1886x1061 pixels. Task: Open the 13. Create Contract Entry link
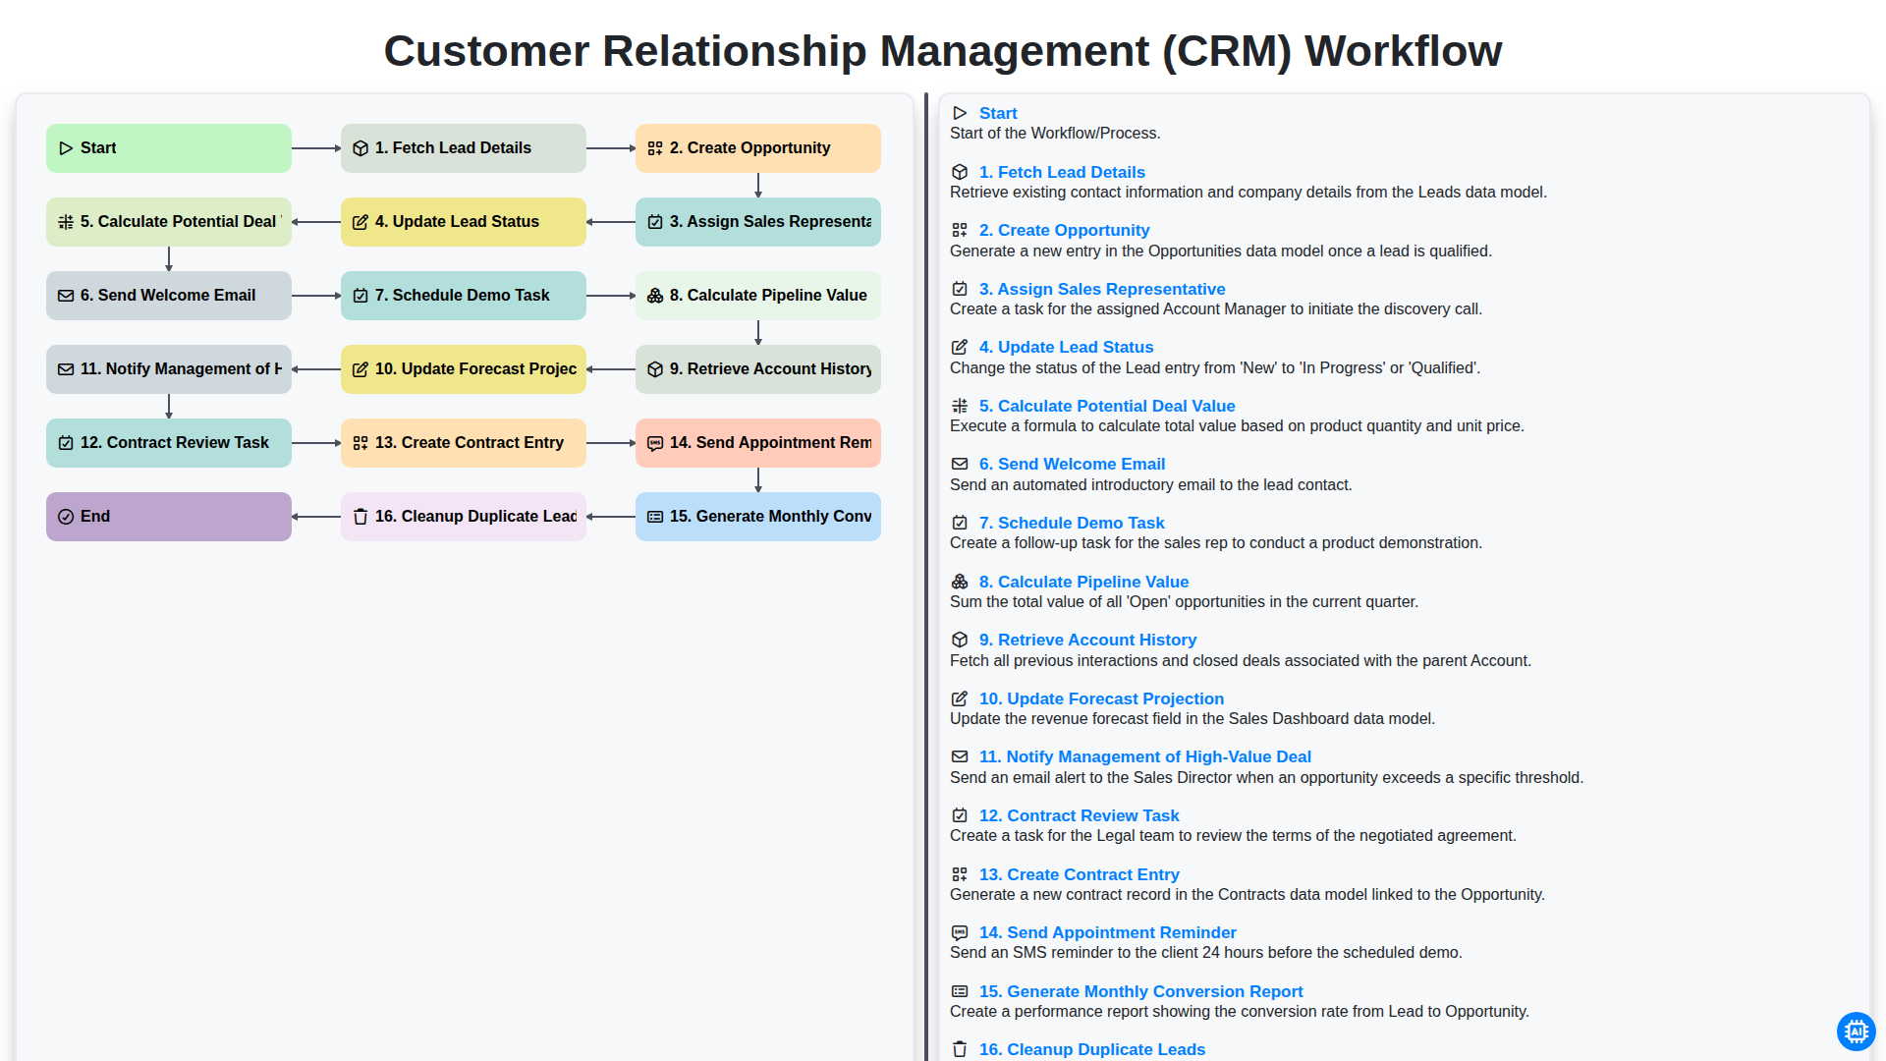click(x=1079, y=874)
